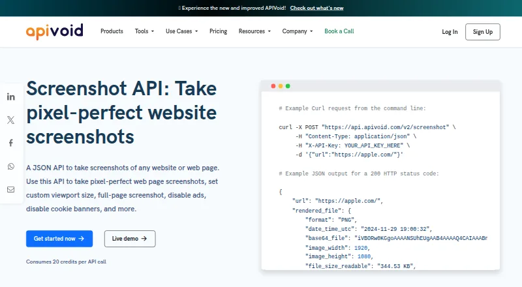Click the paragraph describing the JSON API

pos(123,189)
